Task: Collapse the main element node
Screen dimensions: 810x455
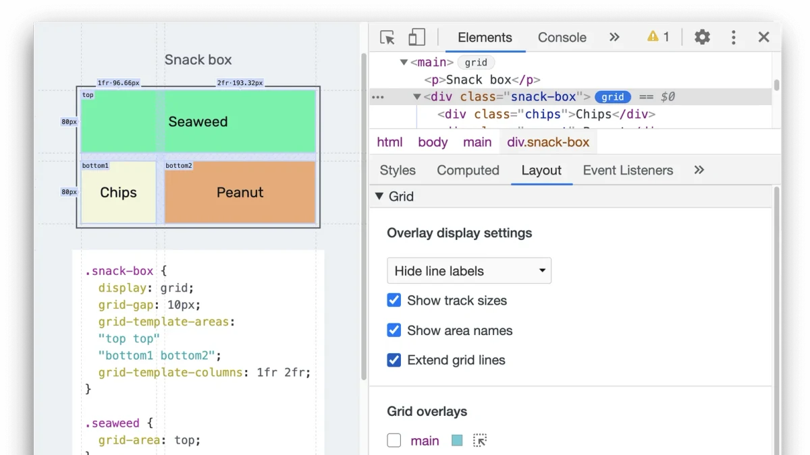Action: 404,63
